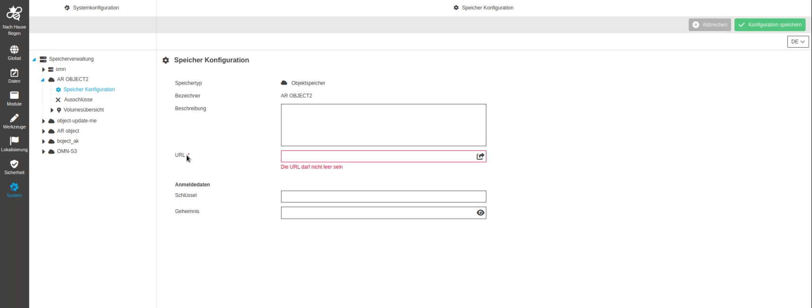Select AR object tree item
812x308 pixels.
coord(68,131)
